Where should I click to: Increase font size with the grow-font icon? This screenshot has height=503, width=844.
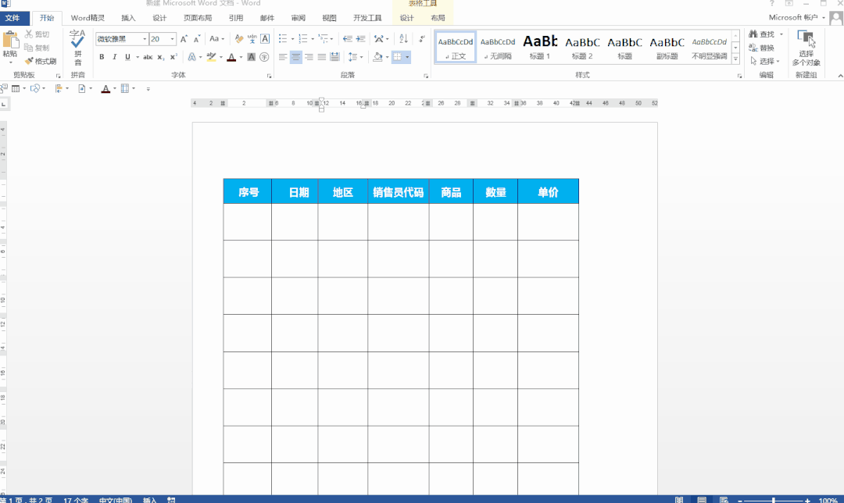point(184,39)
